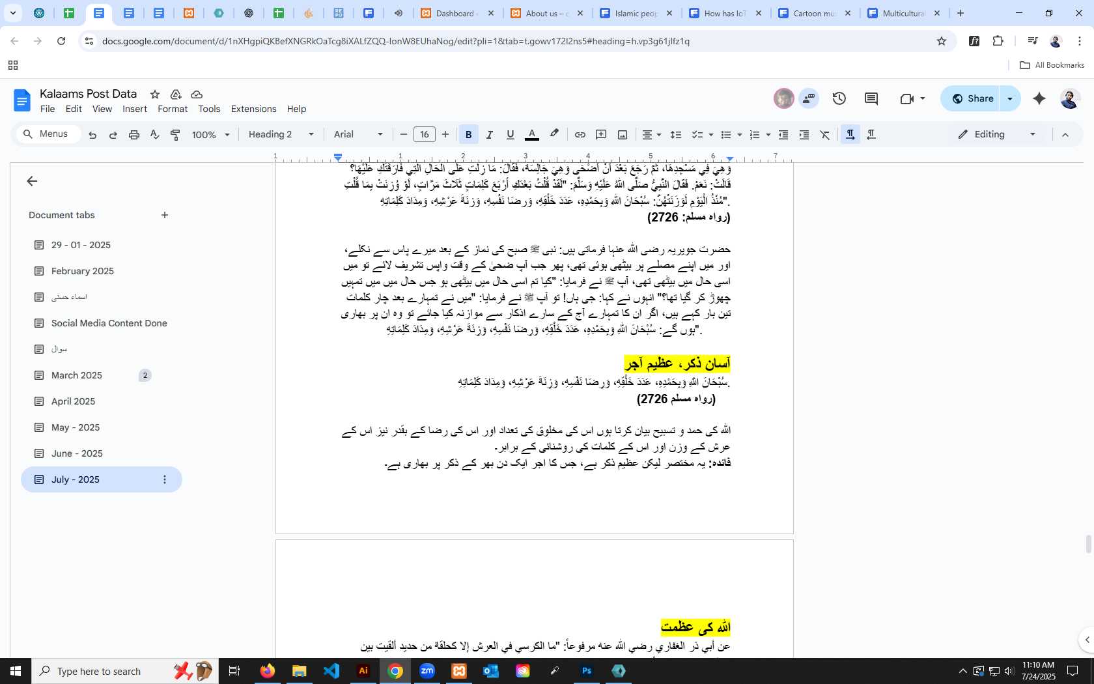Open Visual Studio Code from taskbar
This screenshot has width=1094, height=684.
click(331, 671)
